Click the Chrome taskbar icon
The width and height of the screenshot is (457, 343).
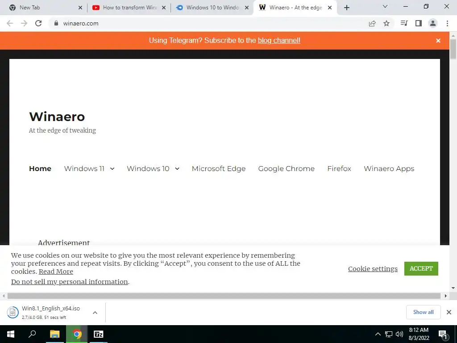[x=77, y=334]
